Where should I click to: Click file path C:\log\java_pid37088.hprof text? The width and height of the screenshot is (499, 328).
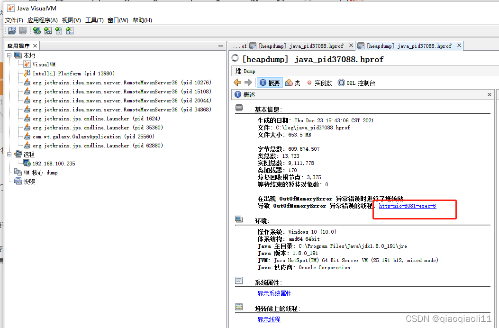pos(313,128)
